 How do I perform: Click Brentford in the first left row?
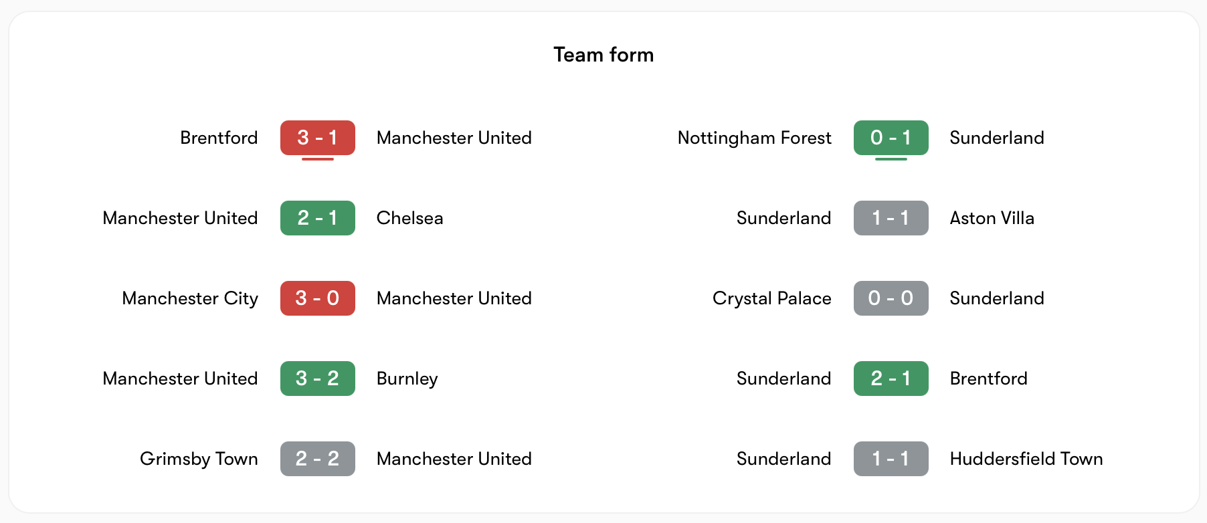(219, 138)
